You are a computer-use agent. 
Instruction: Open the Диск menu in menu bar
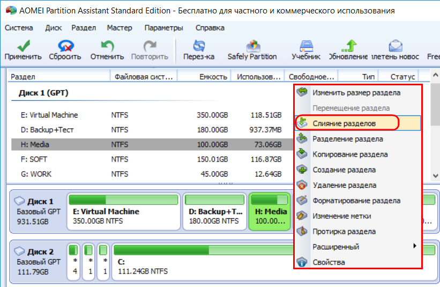coord(54,28)
